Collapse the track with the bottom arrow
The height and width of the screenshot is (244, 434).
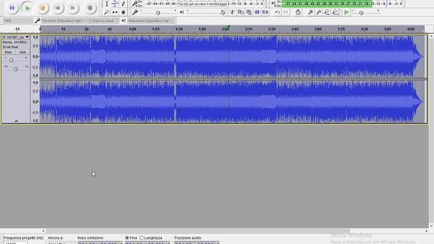(16, 121)
